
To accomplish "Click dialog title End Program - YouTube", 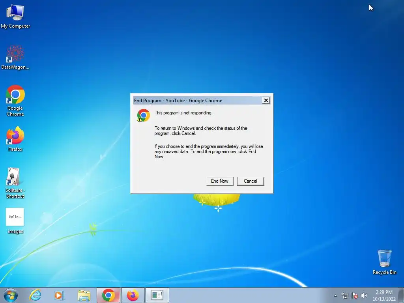I will 178,101.
